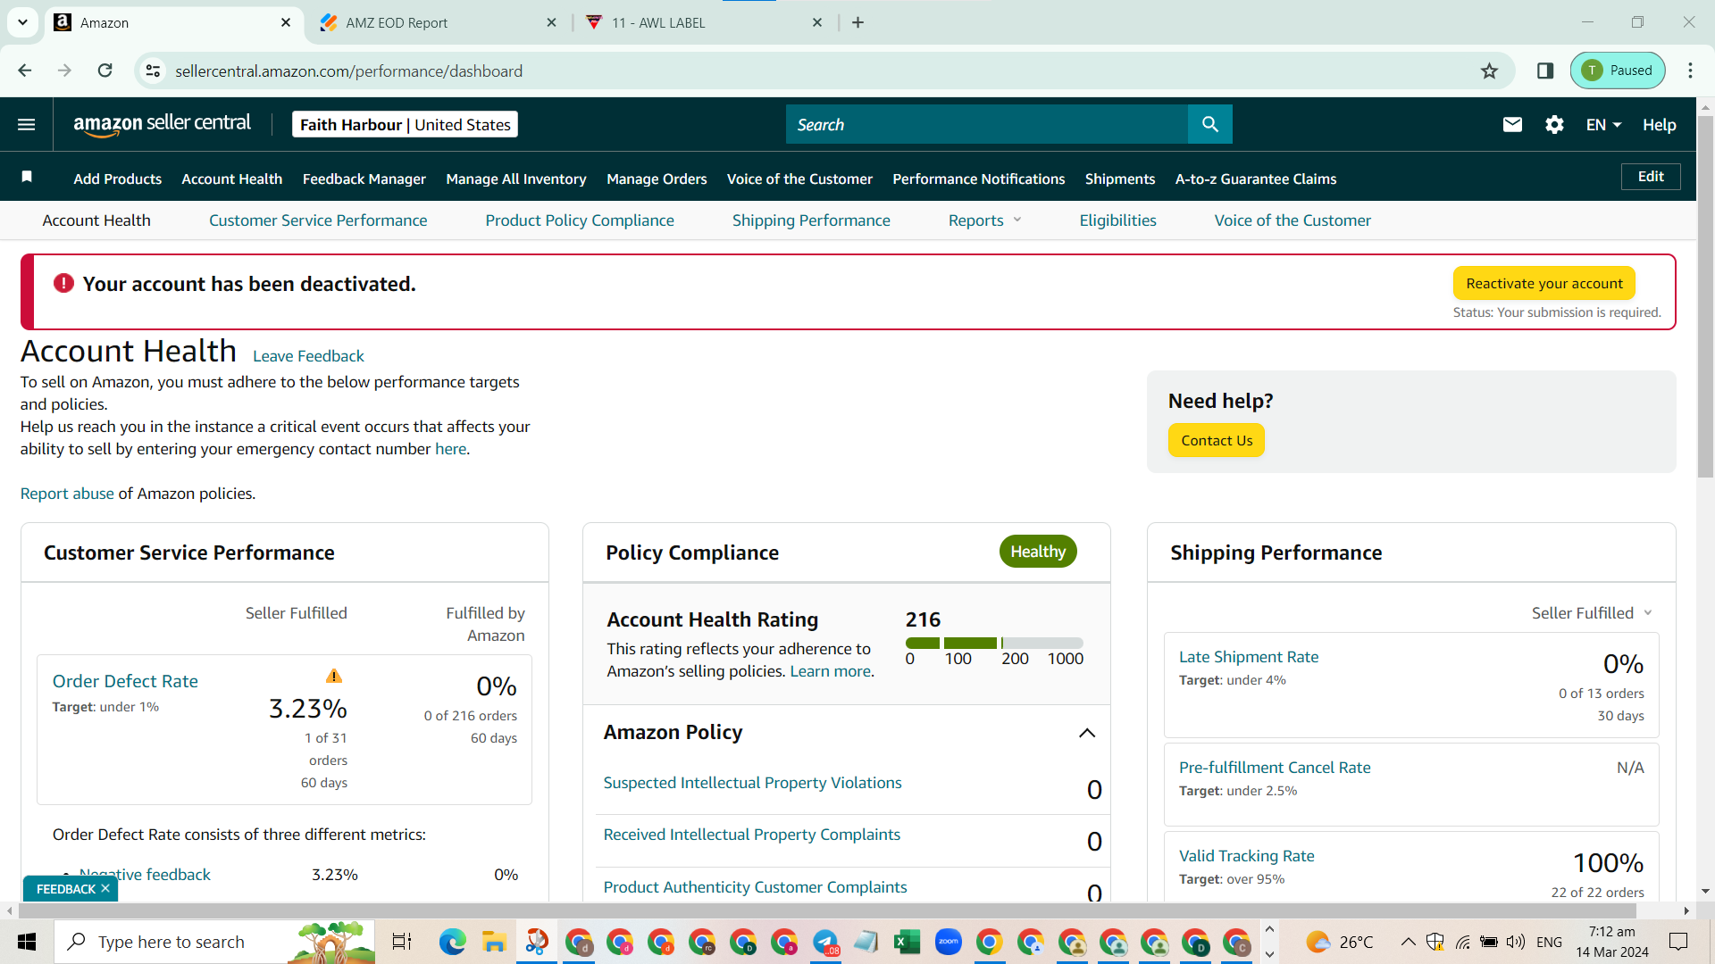Click the Contact Us button
1715x964 pixels.
(1217, 440)
